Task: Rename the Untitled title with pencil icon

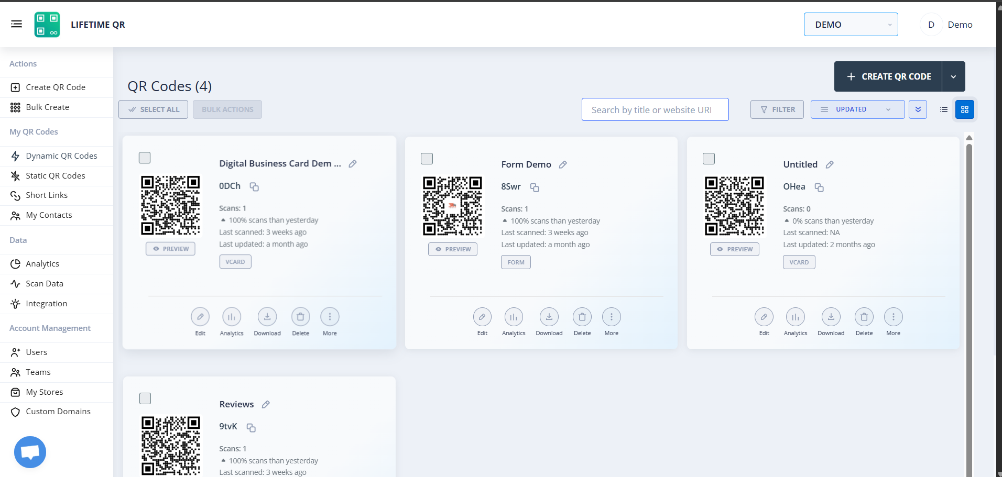Action: click(x=830, y=165)
